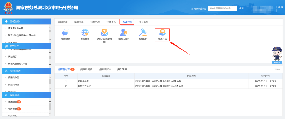Image resolution: width=285 pixels, height=119 pixels.
Task: Open the 我的消息 message icon
Action: tap(66, 32)
